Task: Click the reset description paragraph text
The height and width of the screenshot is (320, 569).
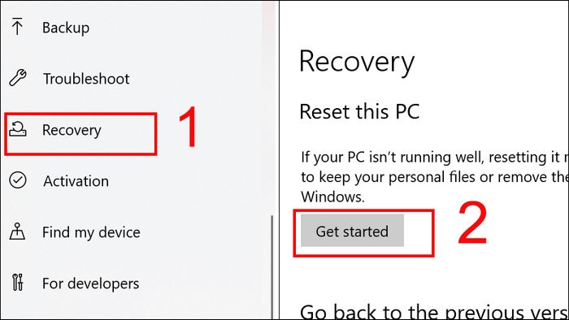Action: coord(434,177)
